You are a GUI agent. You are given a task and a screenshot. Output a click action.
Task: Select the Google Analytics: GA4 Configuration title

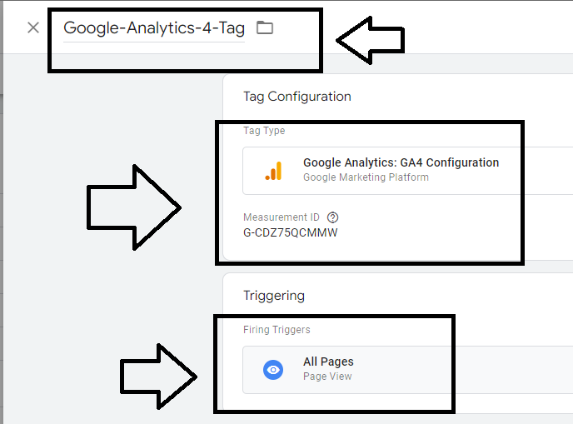(401, 162)
